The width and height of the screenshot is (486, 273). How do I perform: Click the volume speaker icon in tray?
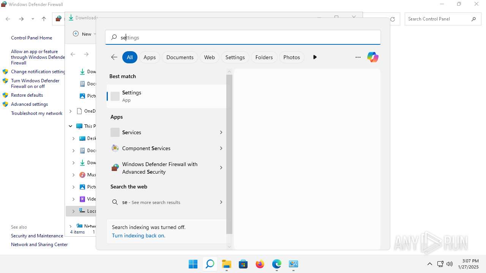450,264
